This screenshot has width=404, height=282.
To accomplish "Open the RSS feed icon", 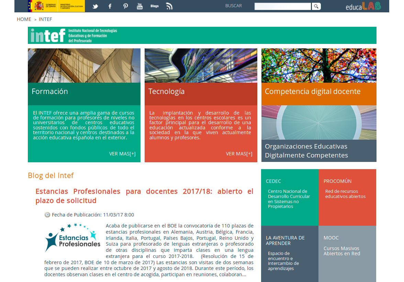I will pyautogui.click(x=170, y=6).
